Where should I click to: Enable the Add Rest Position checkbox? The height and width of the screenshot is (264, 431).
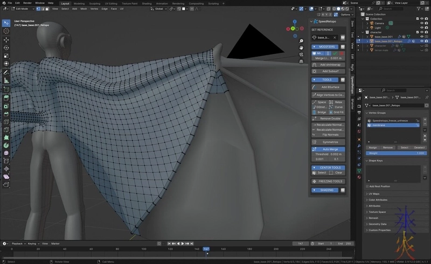tap(367, 186)
